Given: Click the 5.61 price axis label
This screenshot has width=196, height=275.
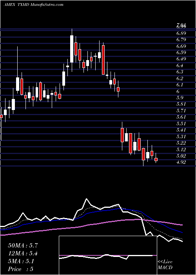Looking at the screenshot, I should 181,117.
